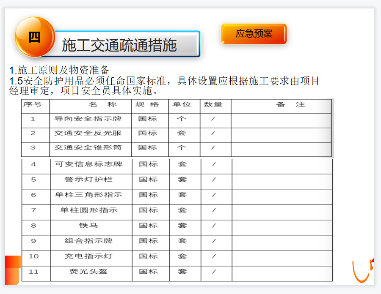Click the 数量 column header
Viewport: 381px width, 294px height.
[x=213, y=104]
